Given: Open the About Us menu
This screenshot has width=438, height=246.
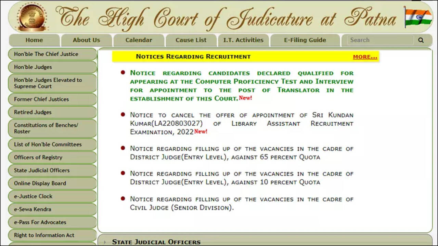Looking at the screenshot, I should pos(86,40).
